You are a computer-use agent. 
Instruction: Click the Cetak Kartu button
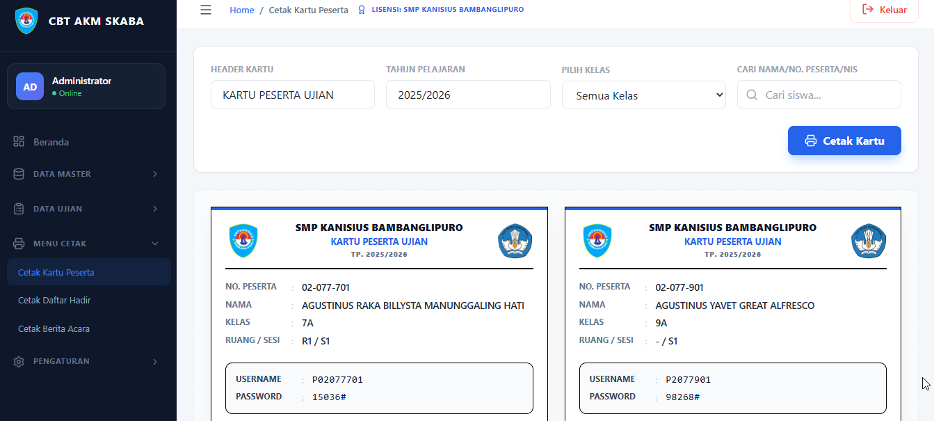coord(844,141)
